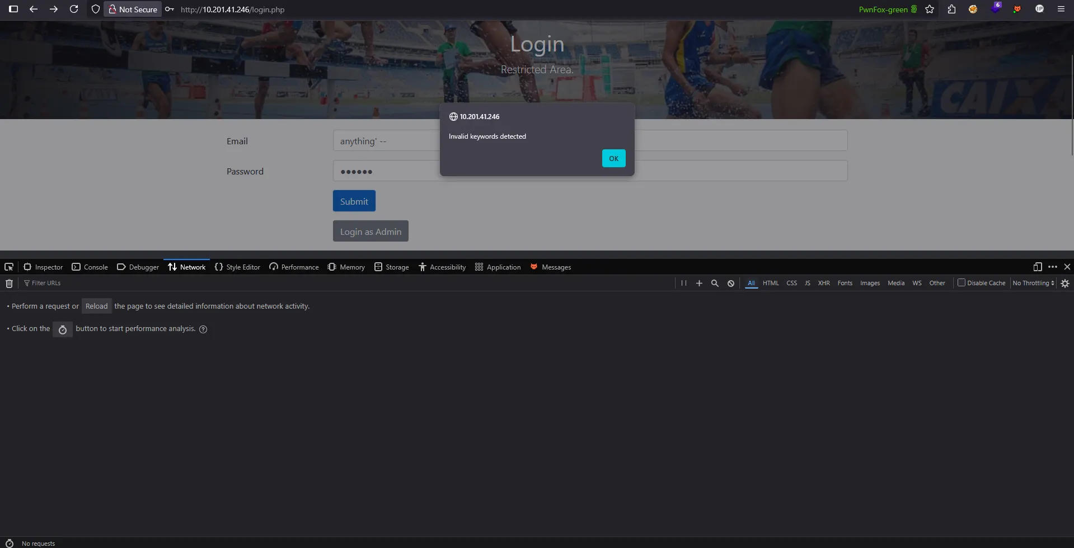
Task: Click the bookmark star icon
Action: [930, 9]
